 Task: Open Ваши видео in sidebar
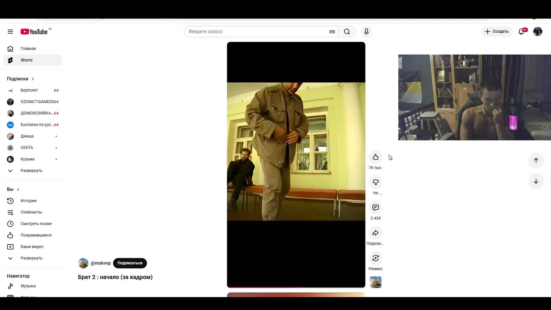pos(33,247)
